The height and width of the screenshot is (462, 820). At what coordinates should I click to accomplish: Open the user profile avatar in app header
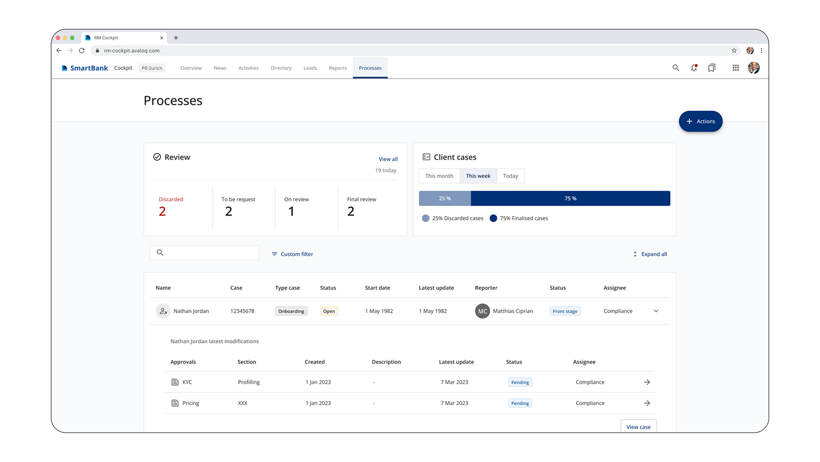(x=754, y=68)
